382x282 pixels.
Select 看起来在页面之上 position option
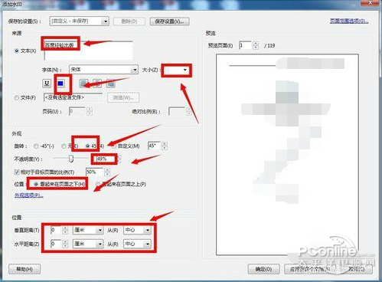coord(98,184)
